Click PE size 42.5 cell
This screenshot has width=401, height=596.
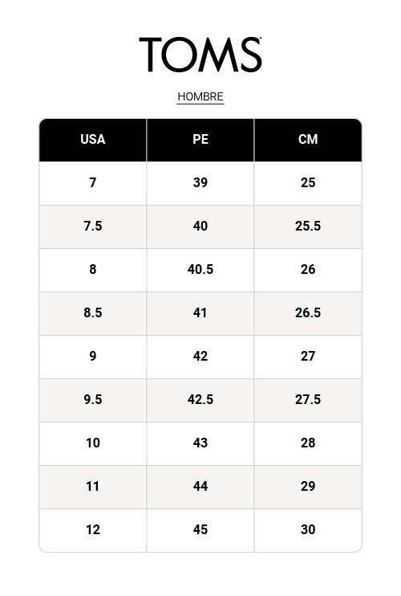(200, 400)
